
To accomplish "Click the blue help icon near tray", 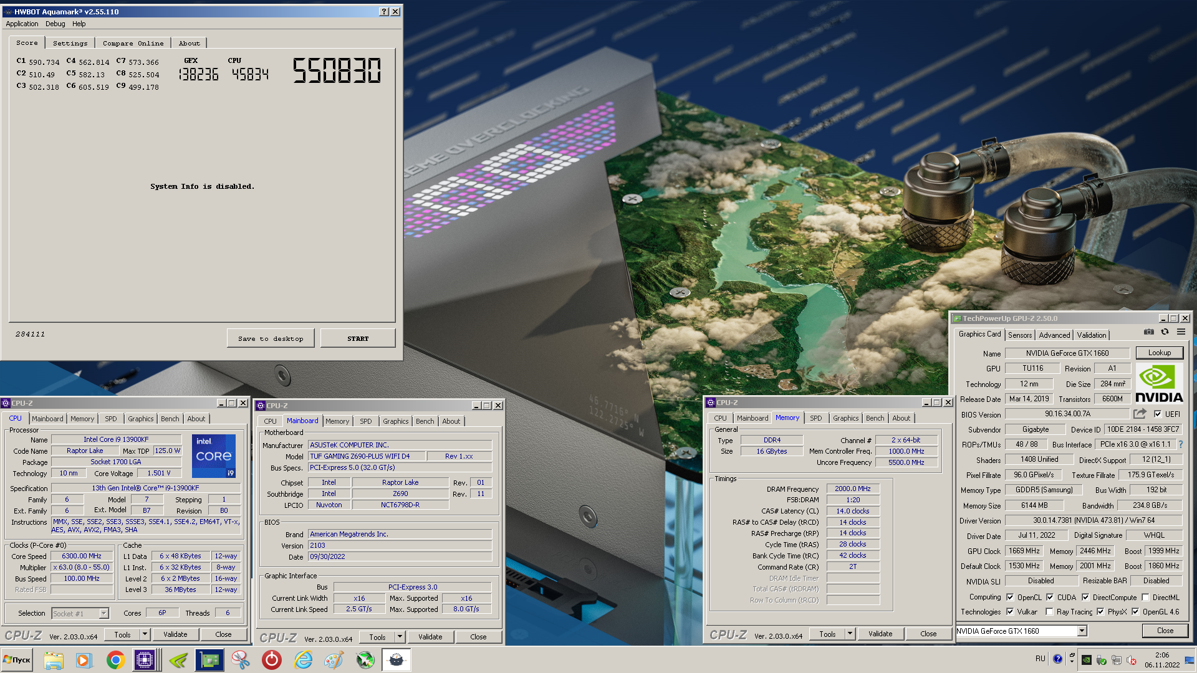I will tap(1058, 659).
